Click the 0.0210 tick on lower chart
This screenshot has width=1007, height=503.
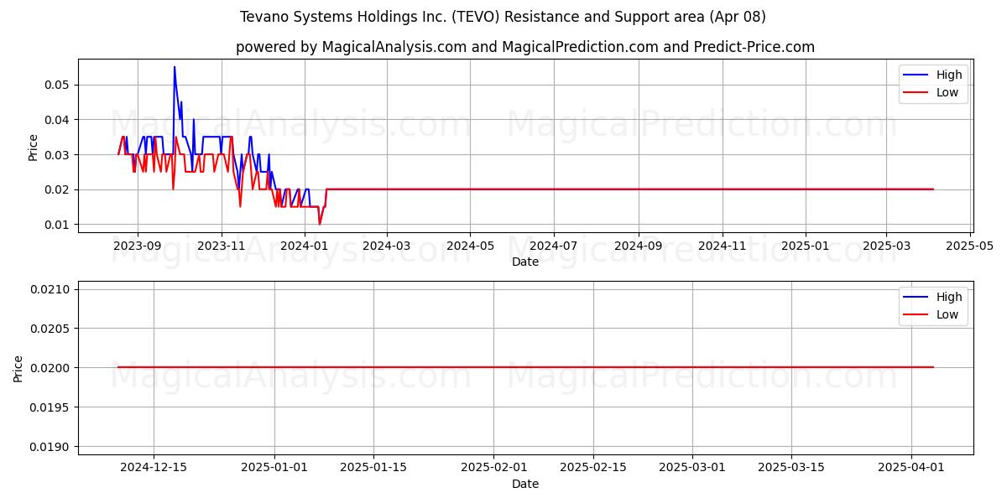(x=50, y=289)
